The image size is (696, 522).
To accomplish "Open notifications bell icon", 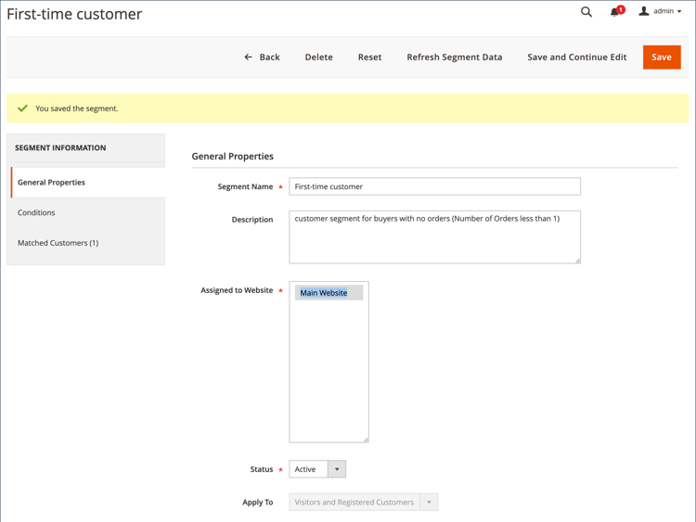I will click(x=614, y=12).
